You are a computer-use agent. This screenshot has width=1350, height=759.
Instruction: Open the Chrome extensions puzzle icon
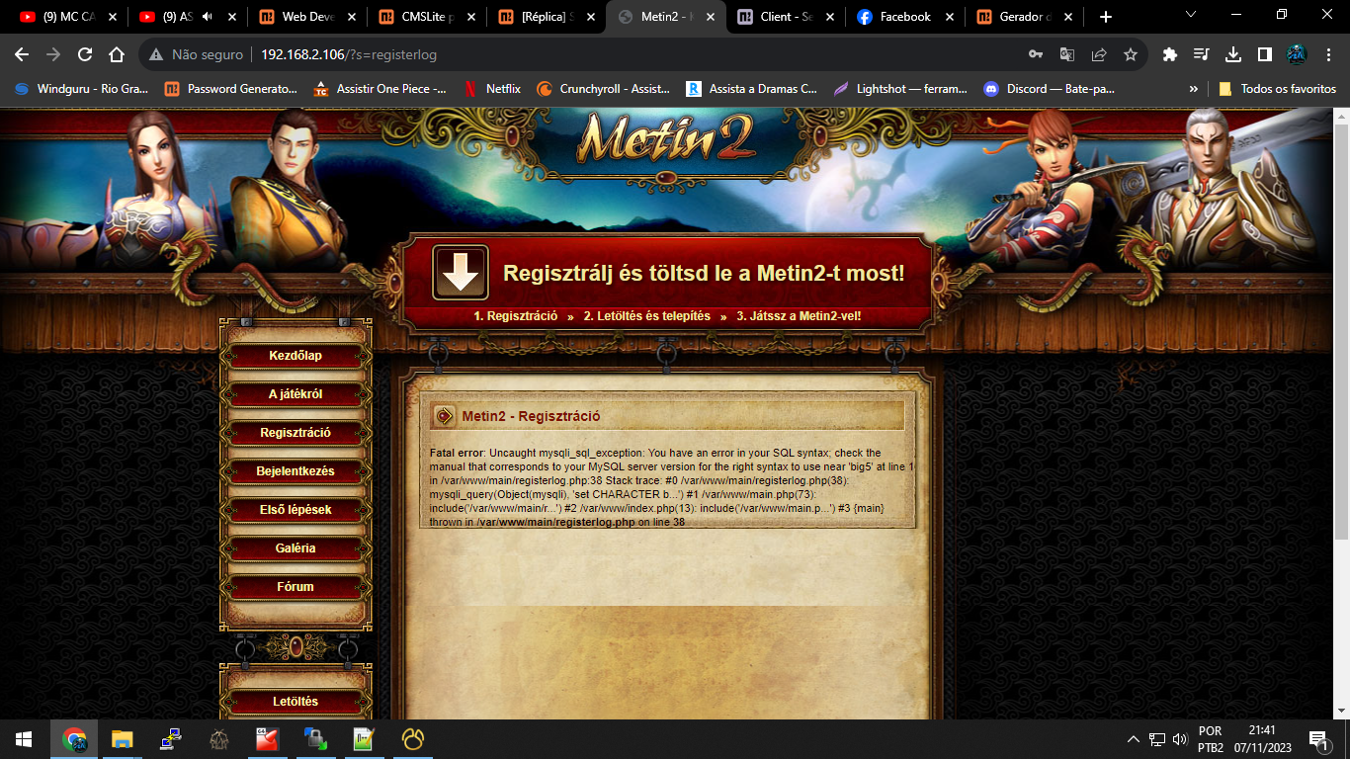pyautogui.click(x=1170, y=55)
